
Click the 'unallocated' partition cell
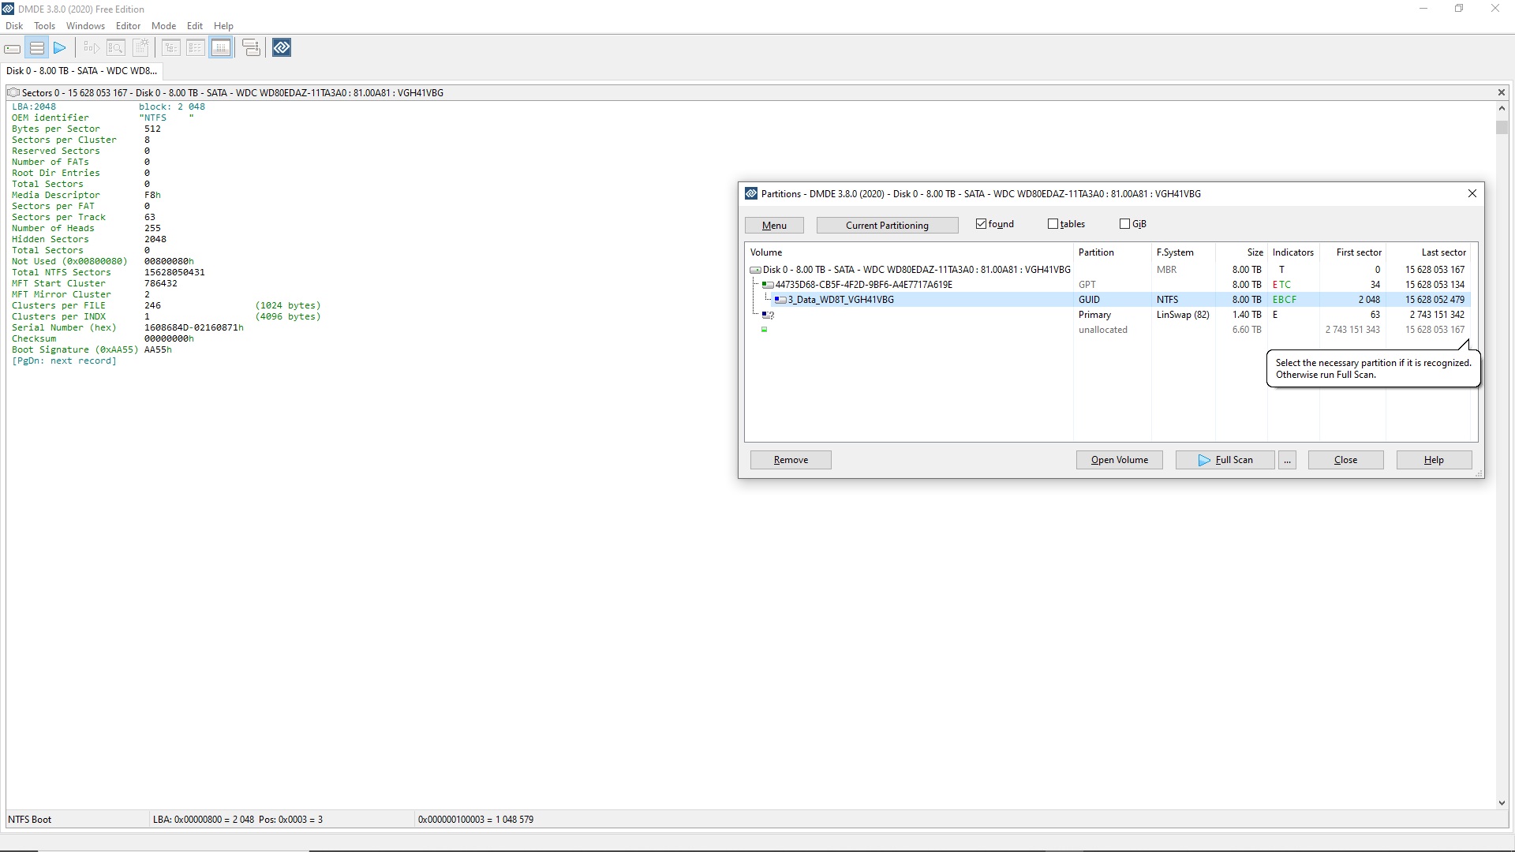pyautogui.click(x=1103, y=330)
